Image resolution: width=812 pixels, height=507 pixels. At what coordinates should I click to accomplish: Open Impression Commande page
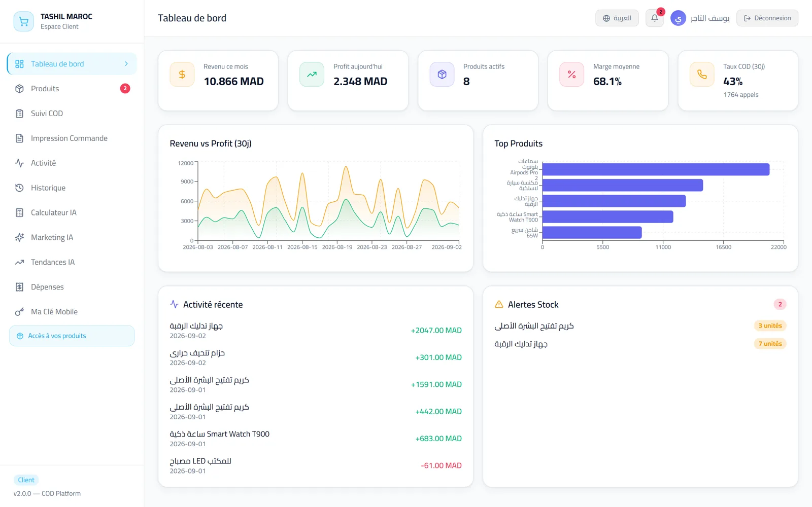click(x=72, y=138)
